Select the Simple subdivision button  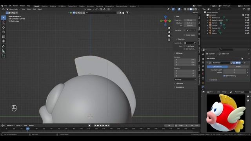[238, 67]
